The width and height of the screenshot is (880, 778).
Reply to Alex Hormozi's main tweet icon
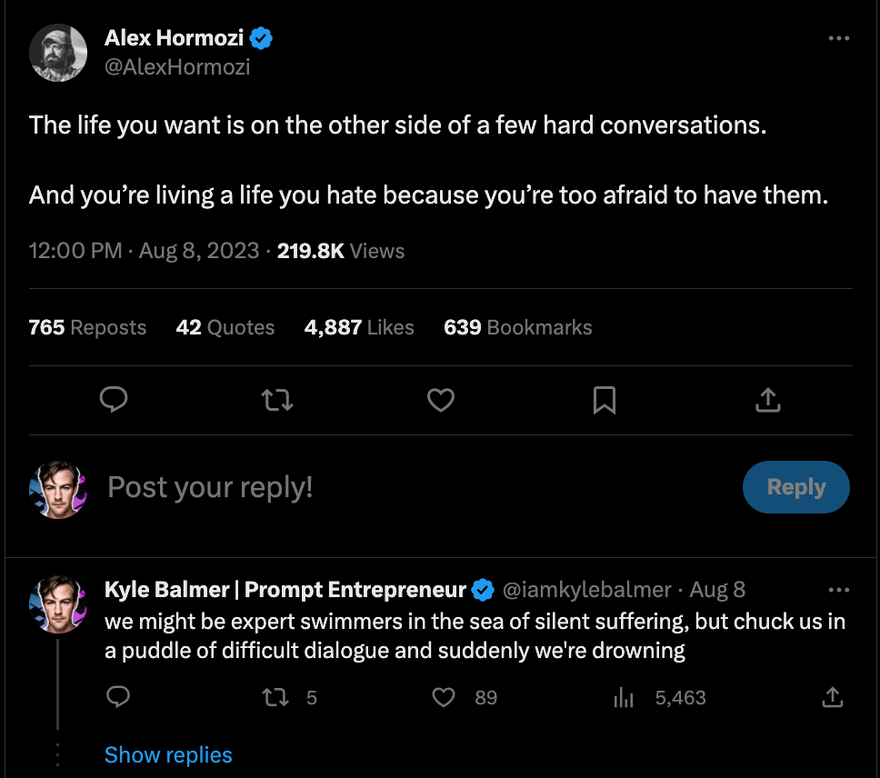click(x=114, y=400)
